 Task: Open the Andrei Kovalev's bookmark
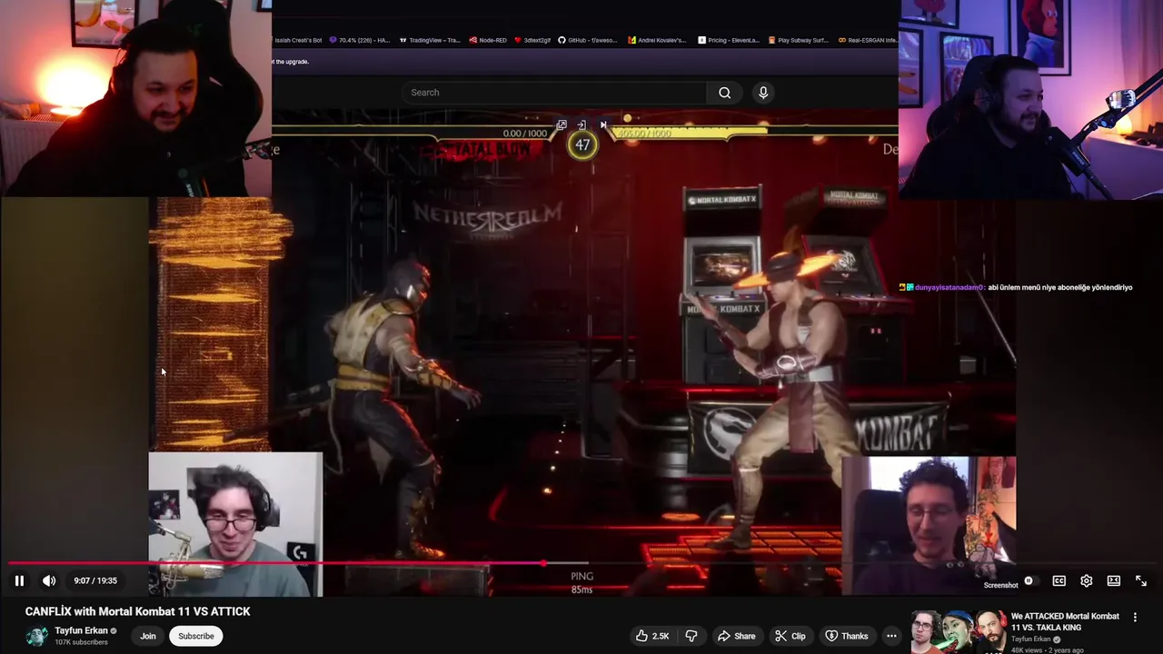pos(657,40)
